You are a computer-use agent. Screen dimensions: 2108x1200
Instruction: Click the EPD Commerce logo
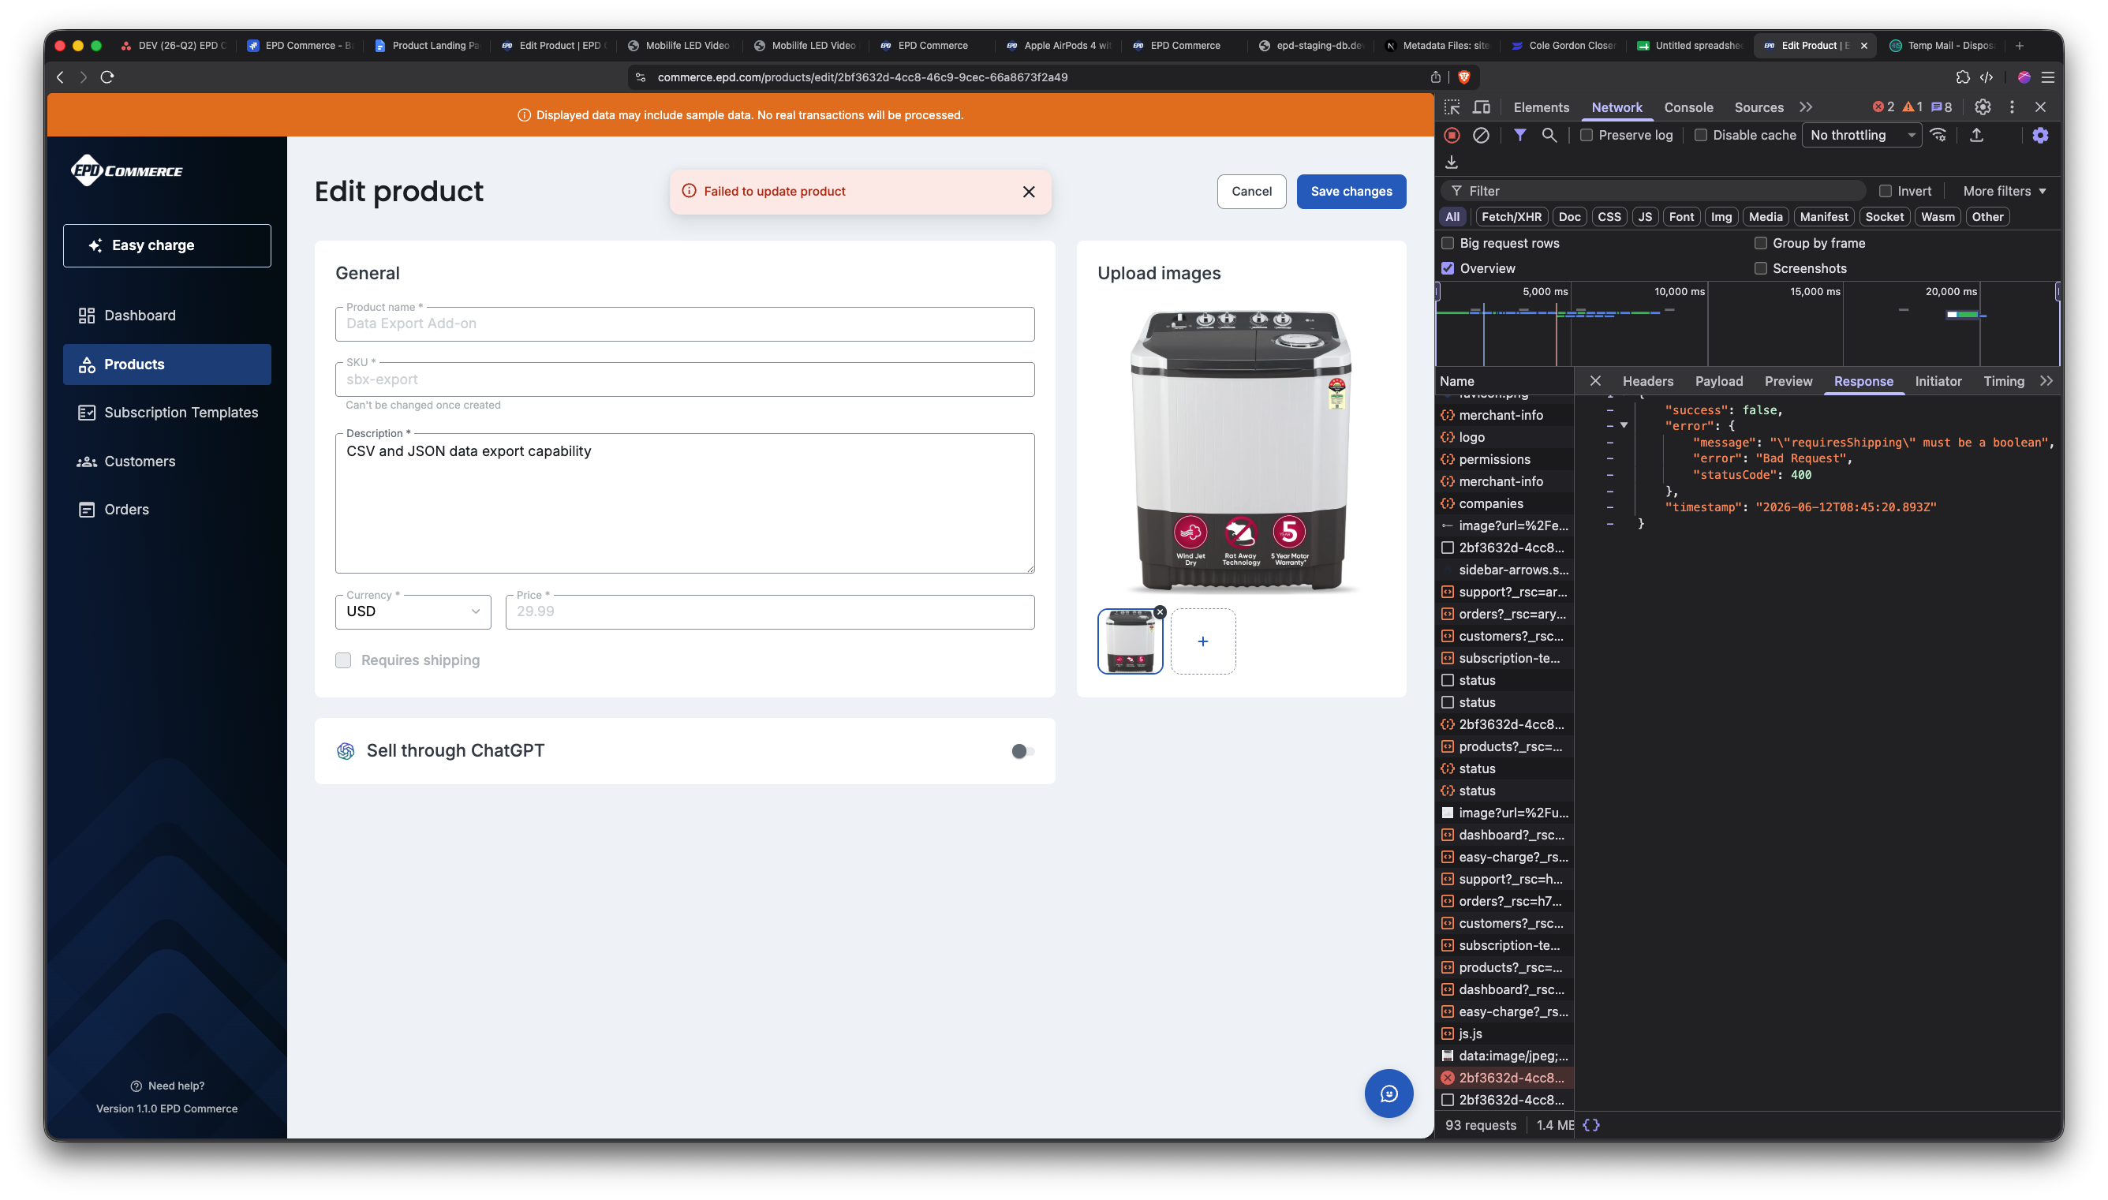(127, 170)
